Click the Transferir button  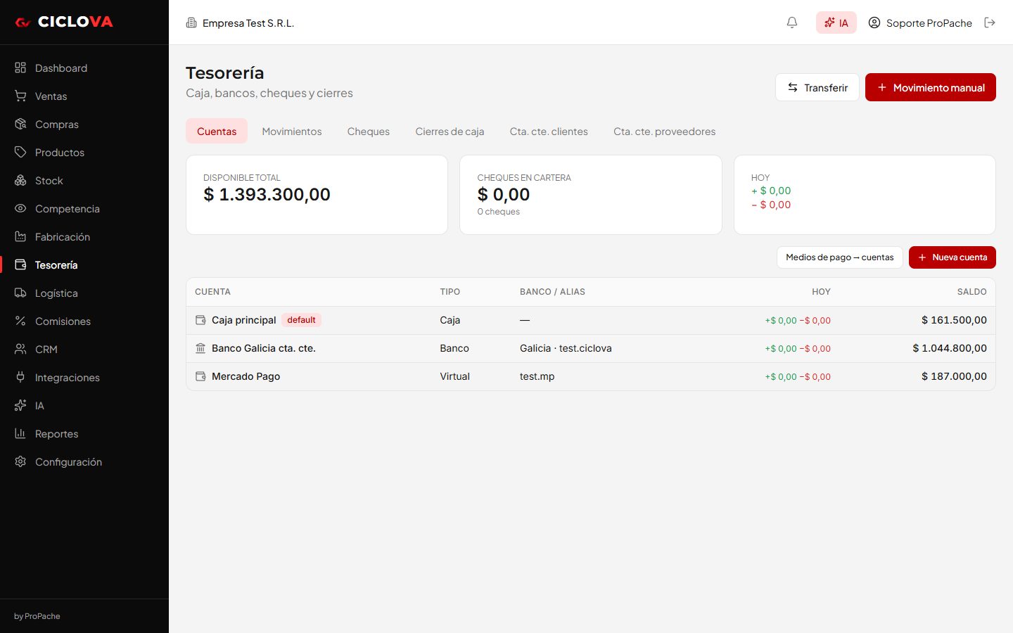click(817, 87)
